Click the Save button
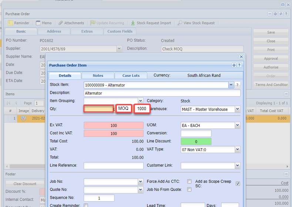The height and width of the screenshot is (207, 292). point(271,33)
